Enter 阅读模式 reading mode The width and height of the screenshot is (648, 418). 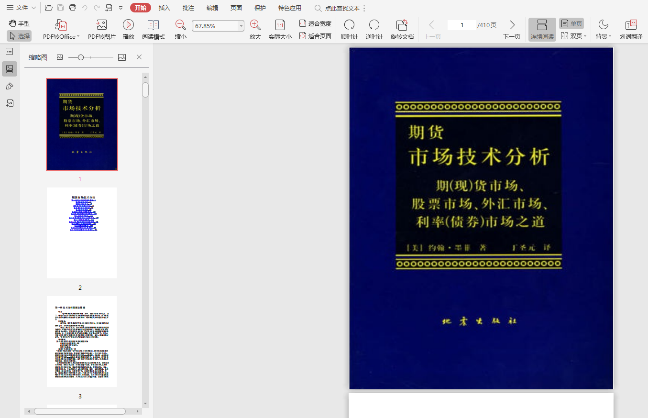(x=154, y=30)
